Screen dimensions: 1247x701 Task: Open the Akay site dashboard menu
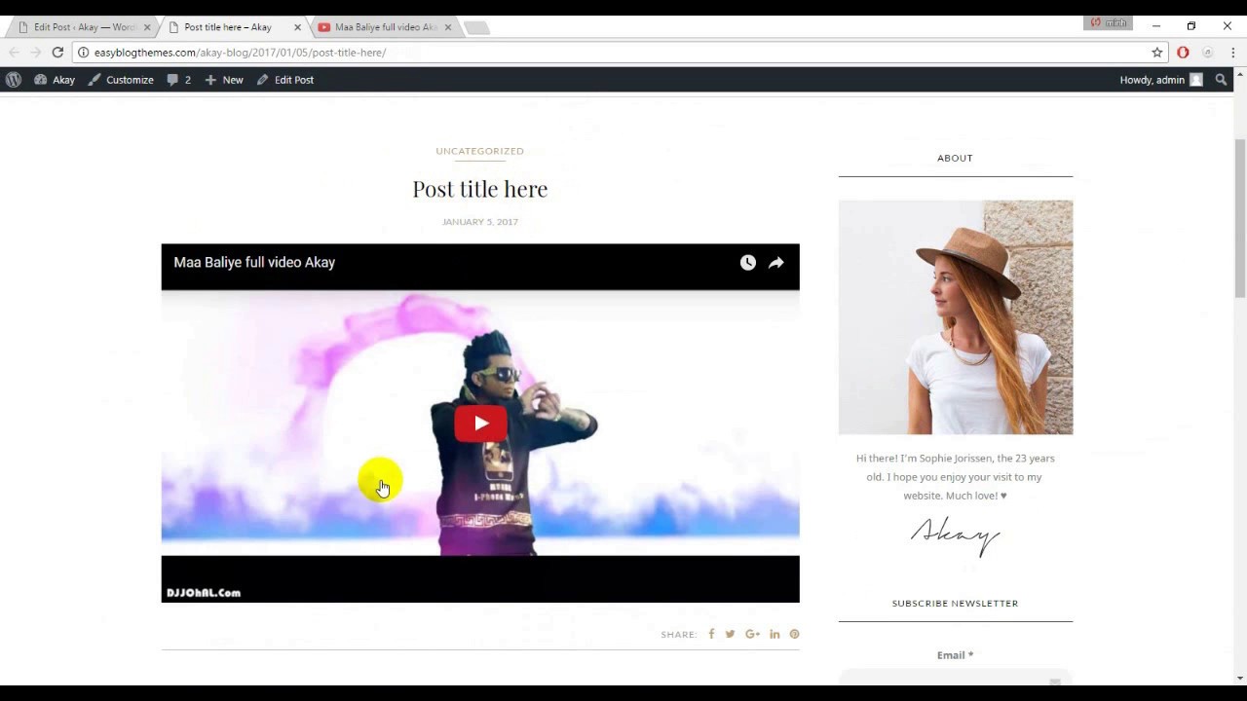(x=55, y=80)
